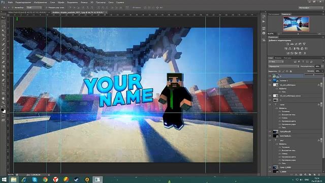Click the Navigator preview thumbnail
This screenshot has width=325, height=183.
click(296, 24)
